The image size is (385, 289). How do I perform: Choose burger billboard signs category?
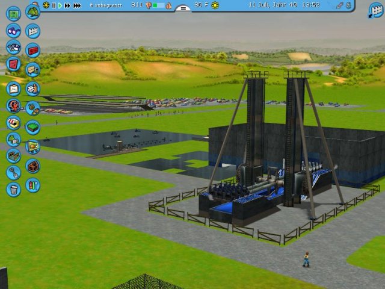pyautogui.click(x=32, y=147)
